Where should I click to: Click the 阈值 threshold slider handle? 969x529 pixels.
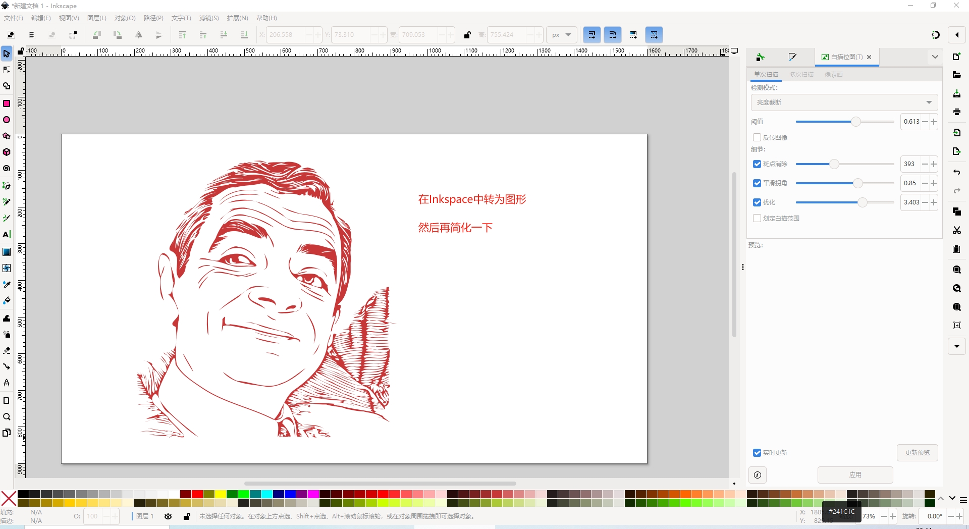855,122
